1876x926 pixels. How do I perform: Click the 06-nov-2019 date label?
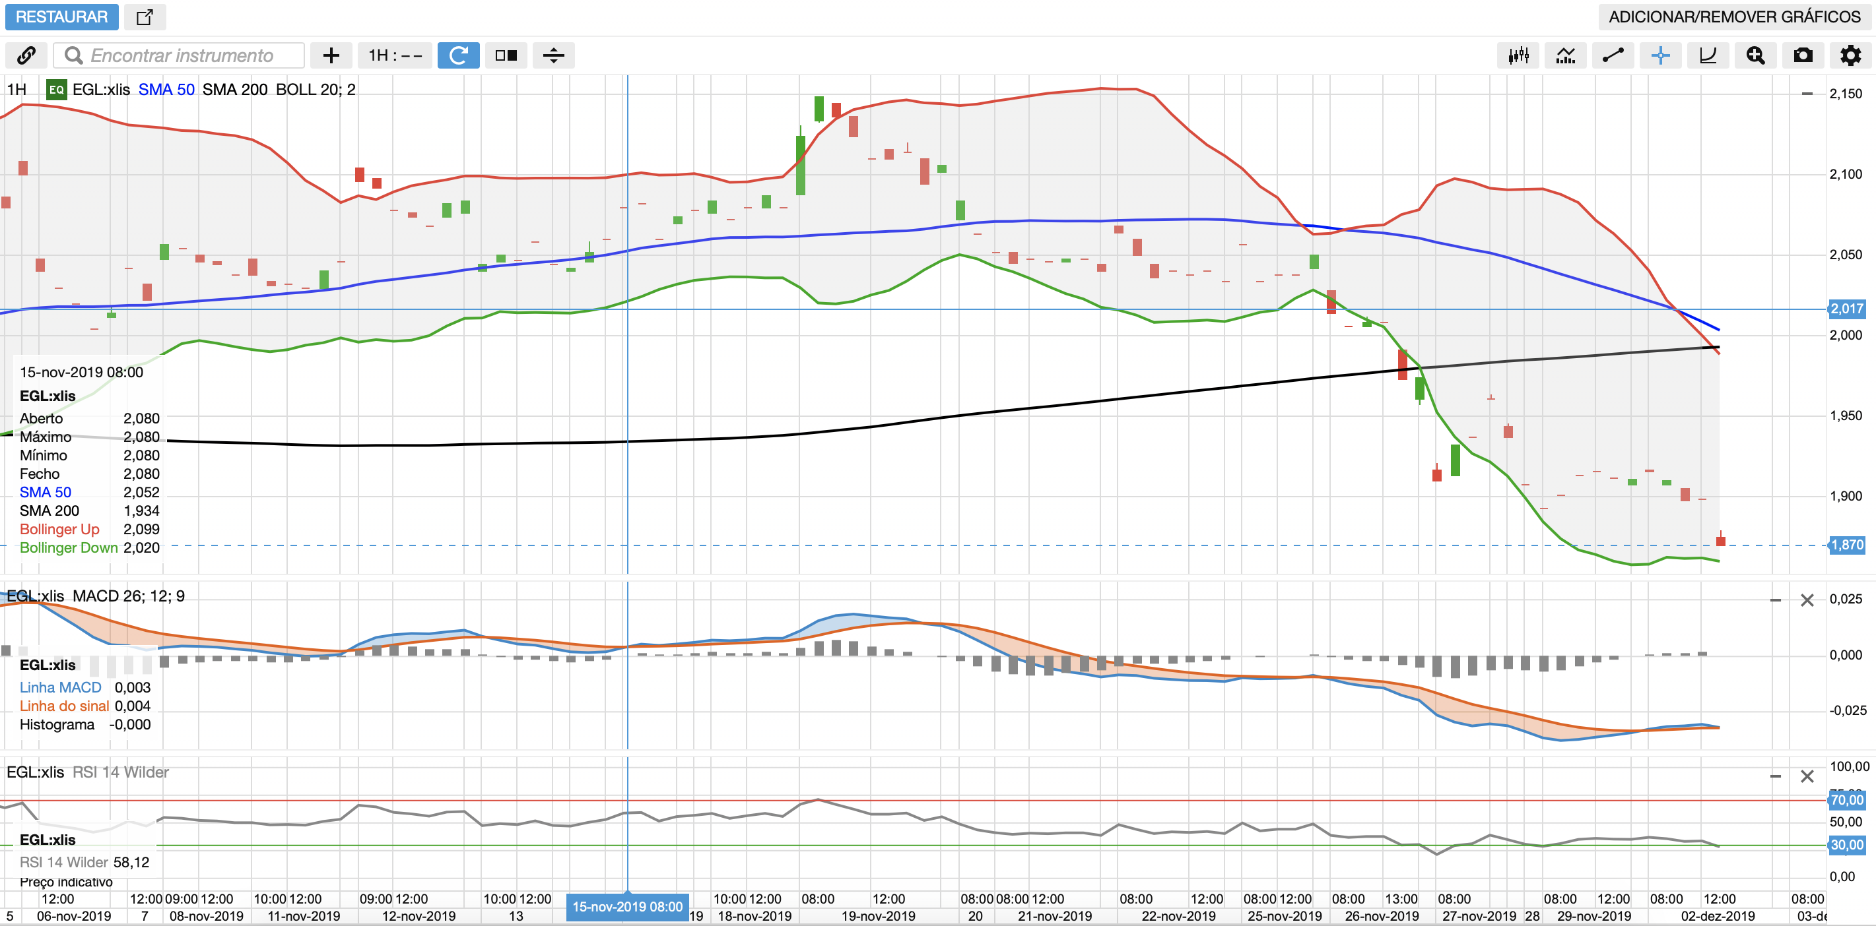click(73, 916)
